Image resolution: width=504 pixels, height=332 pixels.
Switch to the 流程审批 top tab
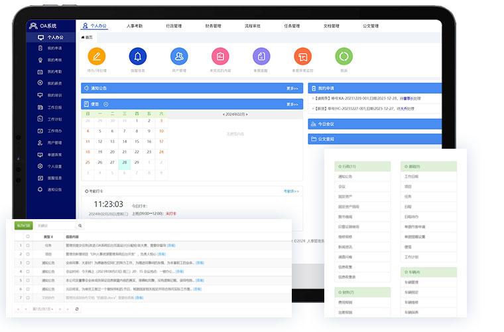253,26
